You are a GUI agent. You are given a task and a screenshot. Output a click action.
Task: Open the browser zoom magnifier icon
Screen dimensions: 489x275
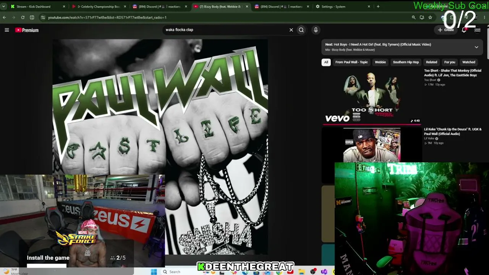(413, 17)
